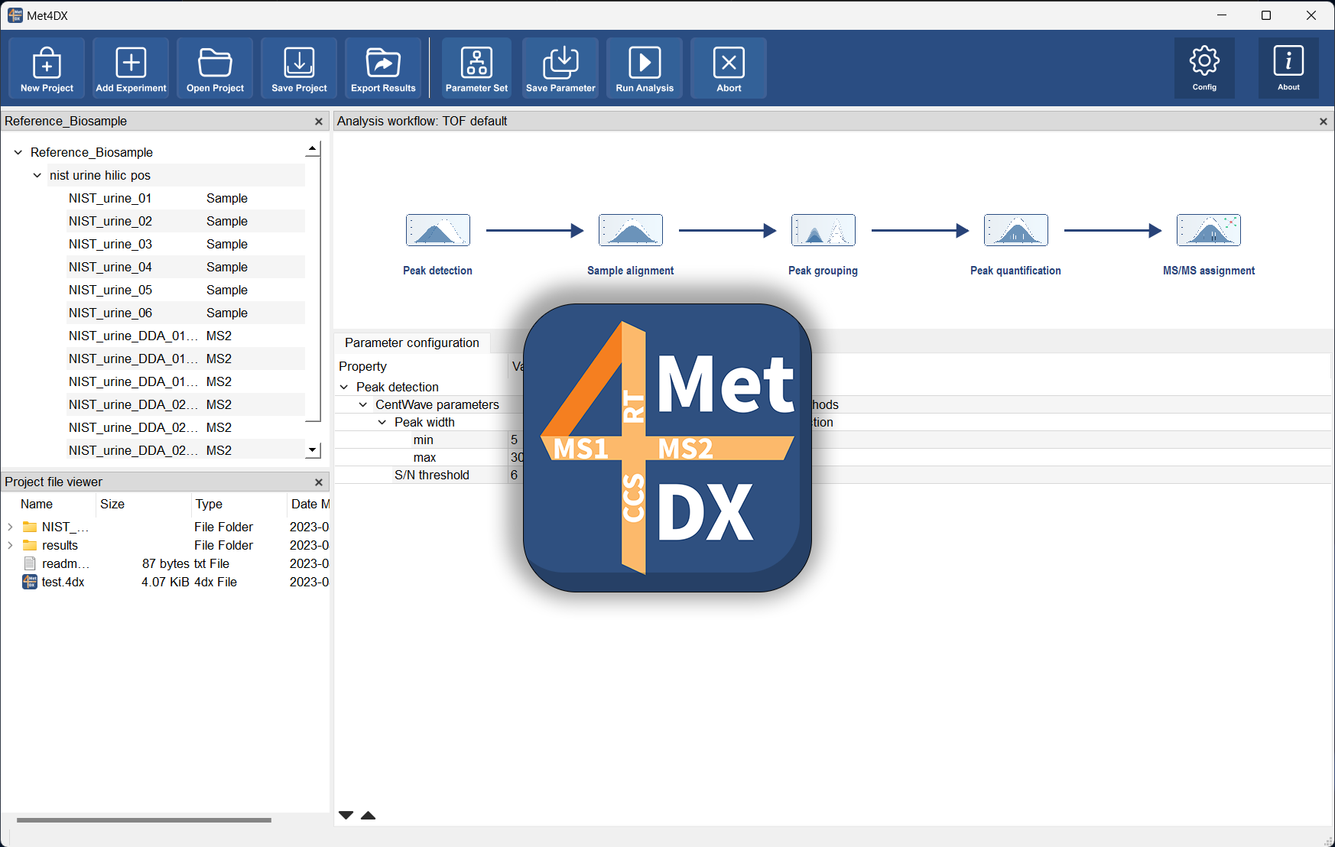Click the up triangle below parameter panel
1335x847 pixels.
[368, 815]
